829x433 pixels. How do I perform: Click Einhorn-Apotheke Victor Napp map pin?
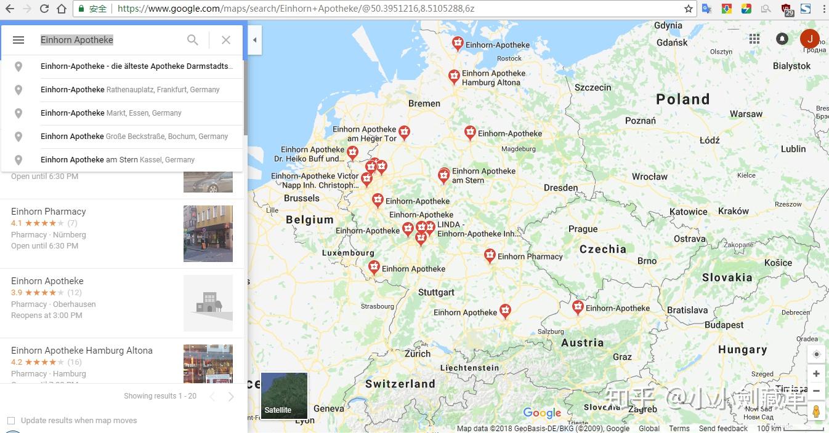pos(367,180)
